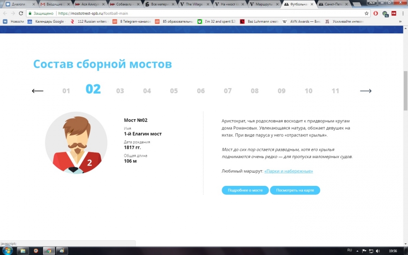Viewport: 408px width, 255px height.
Task: Click the right arrow to next bridge
Action: 366,91
